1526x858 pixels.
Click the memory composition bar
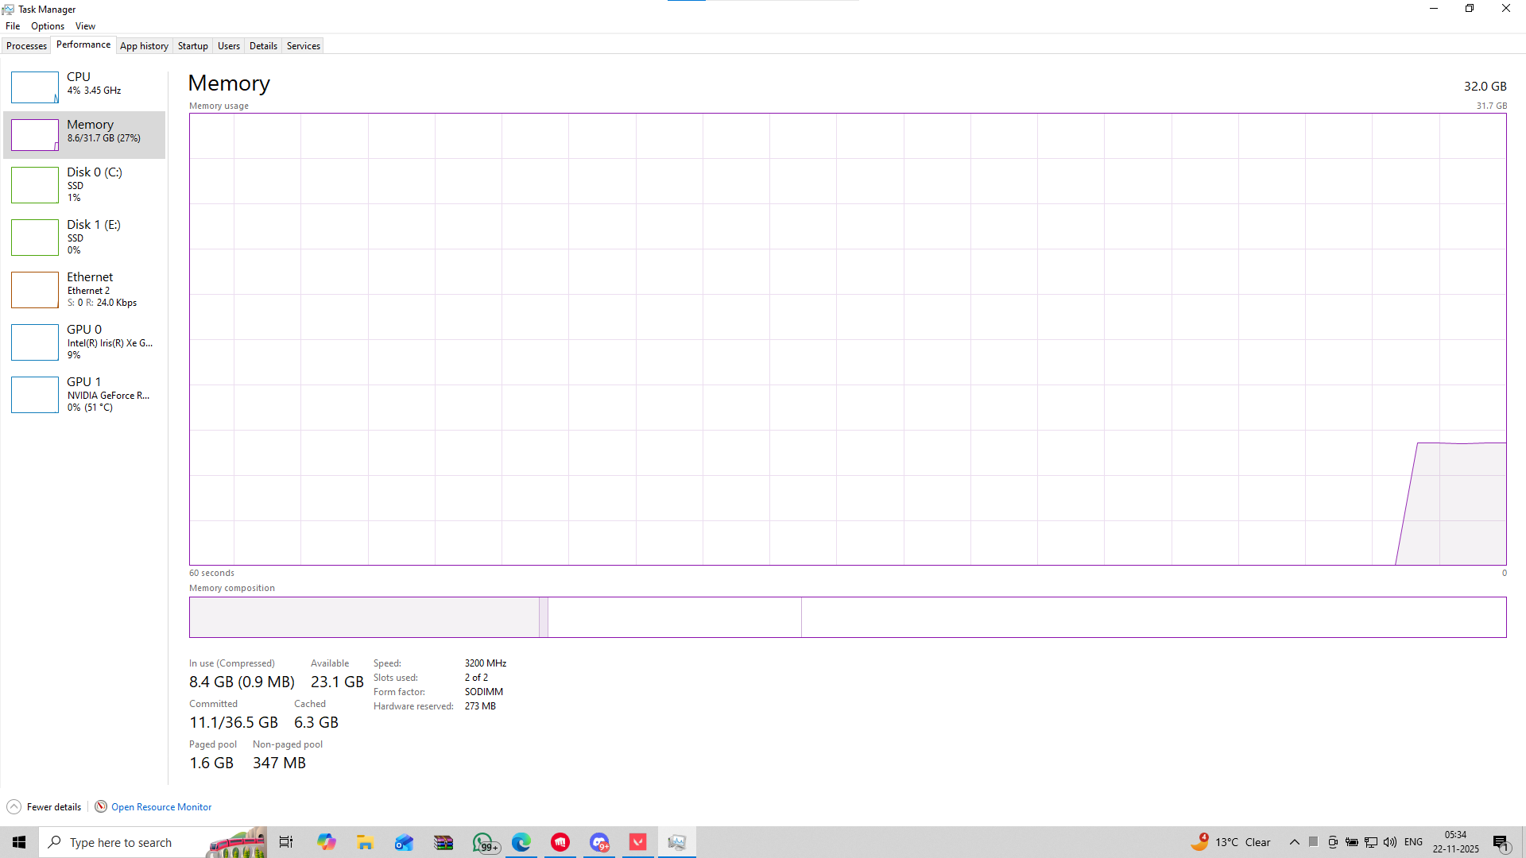pos(847,617)
